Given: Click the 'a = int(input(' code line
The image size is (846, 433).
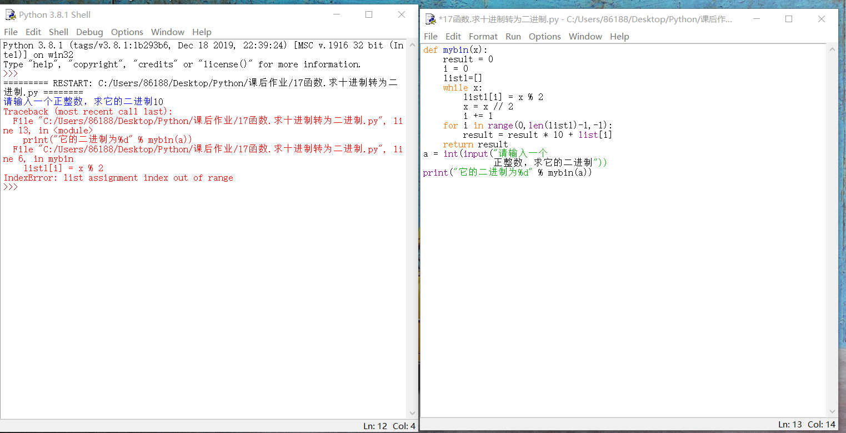Looking at the screenshot, I should pyautogui.click(x=485, y=154).
